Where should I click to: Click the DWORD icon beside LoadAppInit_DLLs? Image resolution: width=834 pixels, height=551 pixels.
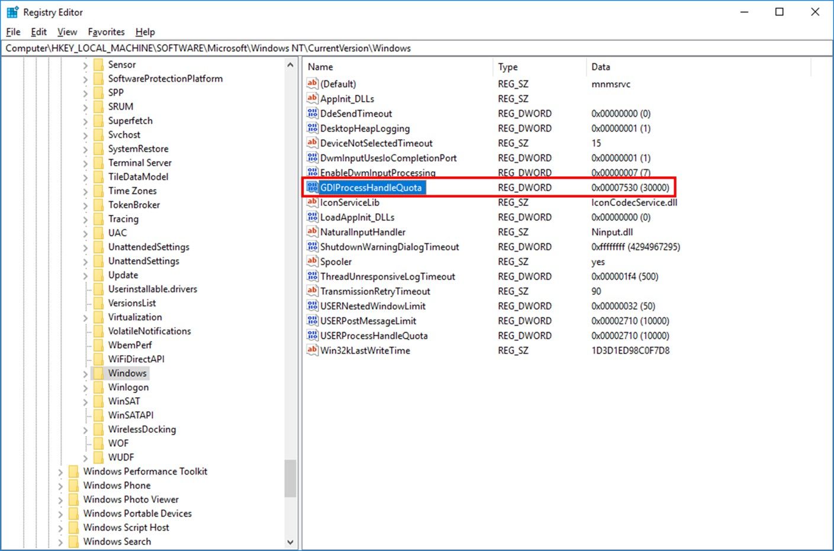(x=313, y=217)
